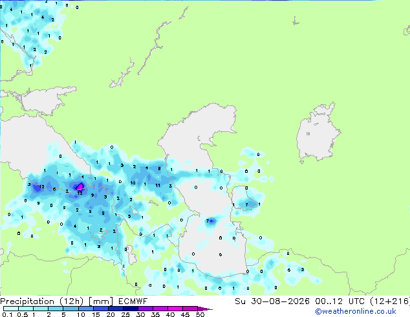Click the 10 mm value on the map

[x=133, y=183]
